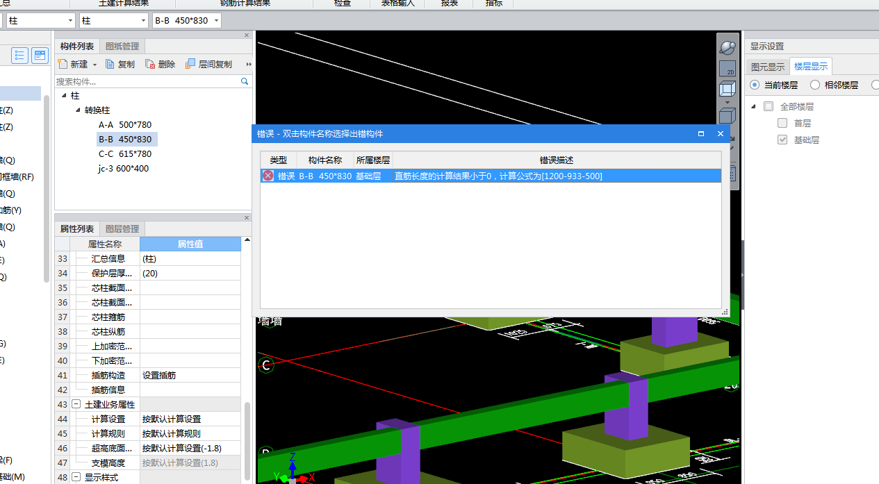Click the 复制 copy icon
Screen dimensions: 879x484
coord(110,64)
